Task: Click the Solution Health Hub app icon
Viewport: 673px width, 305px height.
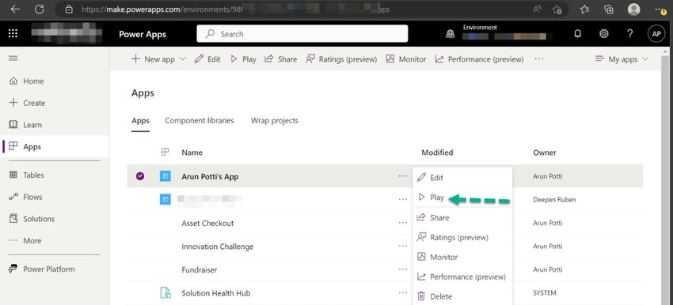Action: [165, 293]
